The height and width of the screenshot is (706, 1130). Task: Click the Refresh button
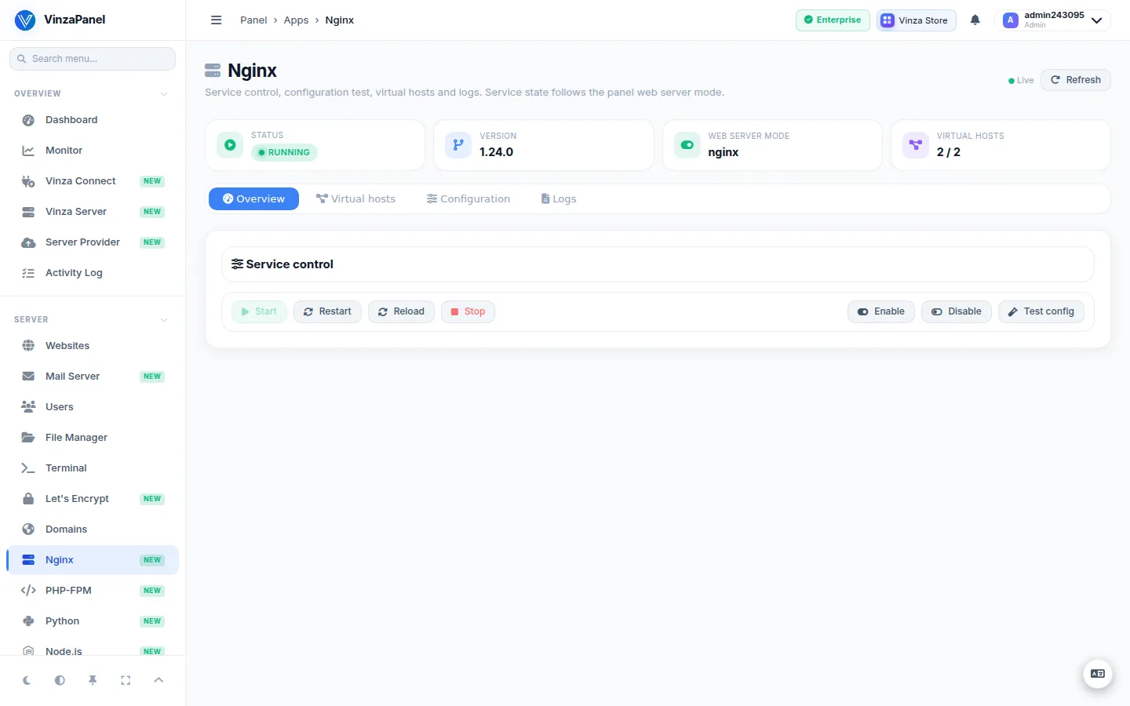[x=1075, y=80]
